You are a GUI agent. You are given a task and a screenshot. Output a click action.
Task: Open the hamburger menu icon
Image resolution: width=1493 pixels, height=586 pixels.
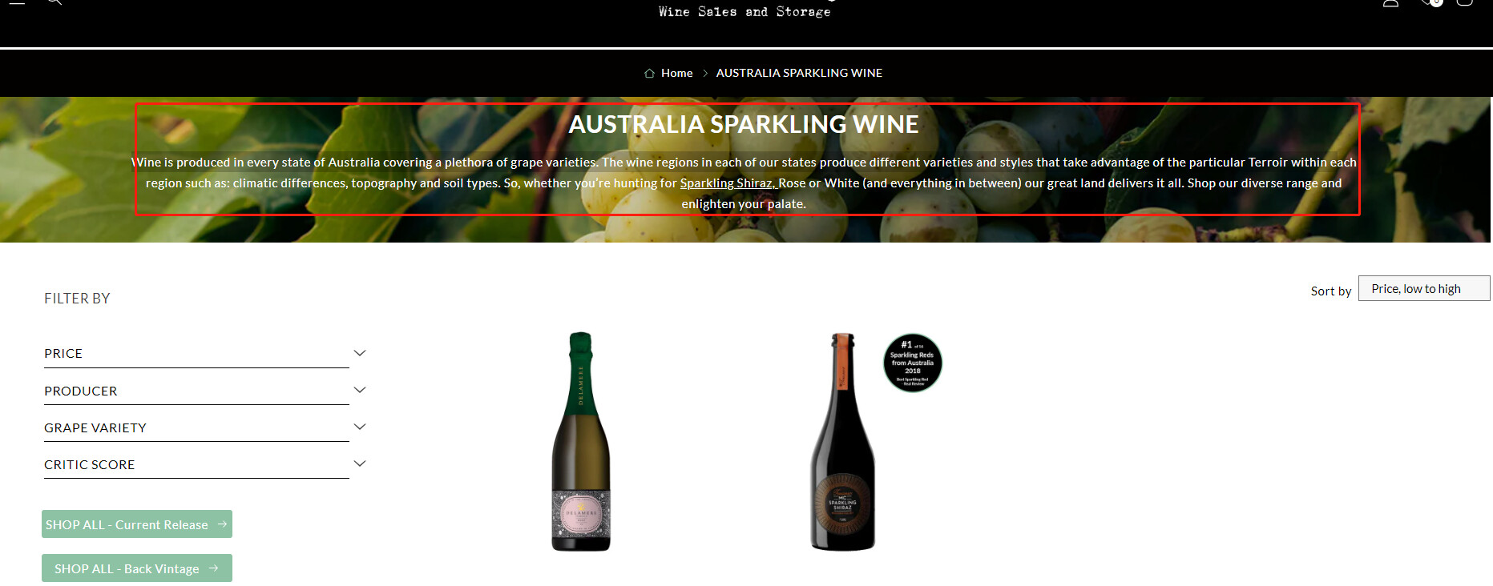(17, 2)
